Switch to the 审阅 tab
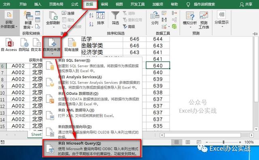The width and height of the screenshot is (259, 160). click(104, 4)
